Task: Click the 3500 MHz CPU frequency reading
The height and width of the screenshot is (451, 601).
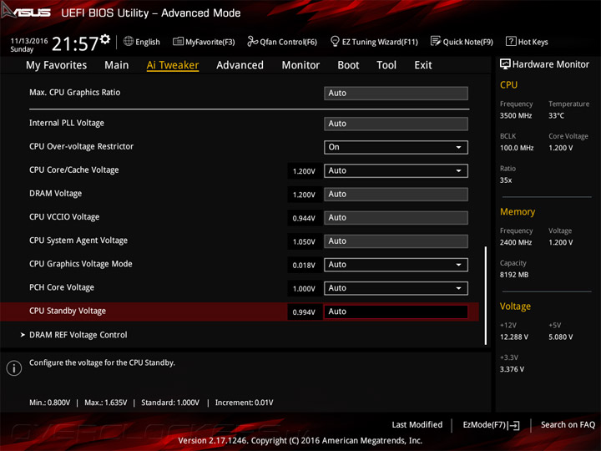Action: click(516, 115)
